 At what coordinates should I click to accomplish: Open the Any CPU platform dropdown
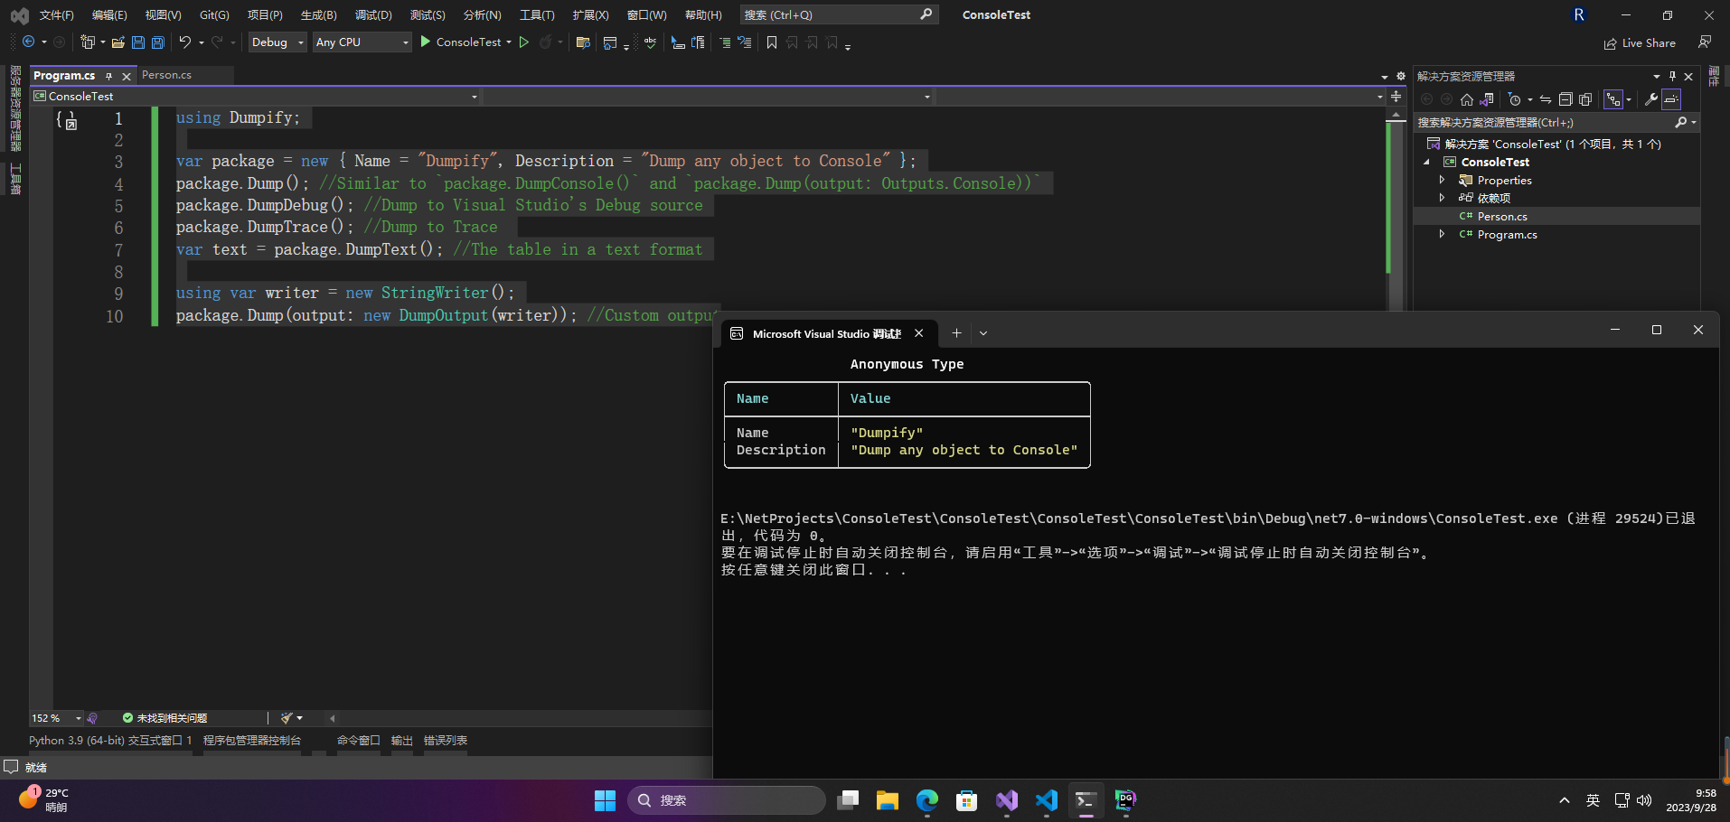(x=362, y=42)
